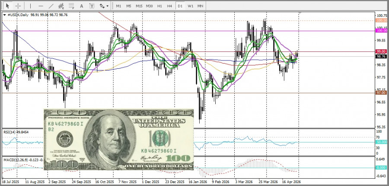Click the 1 Dec 2025 date label
Image resolution: width=389 pixels, height=186 pixels.
(x=151, y=182)
